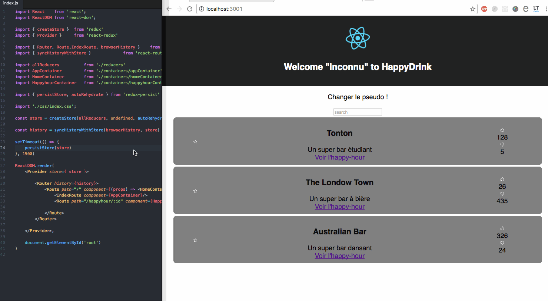Click the faded house extension icon

pyautogui.click(x=505, y=9)
